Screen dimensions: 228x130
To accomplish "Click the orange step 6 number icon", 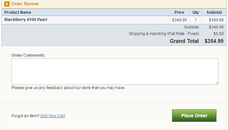I will coord(7,4).
